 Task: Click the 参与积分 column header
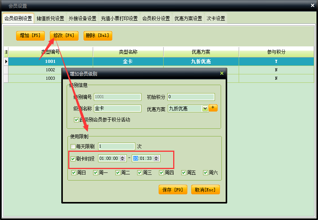[x=276, y=52]
